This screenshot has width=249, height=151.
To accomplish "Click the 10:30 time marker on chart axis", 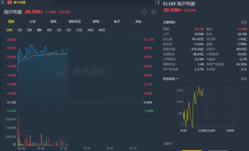I will point(41,148).
